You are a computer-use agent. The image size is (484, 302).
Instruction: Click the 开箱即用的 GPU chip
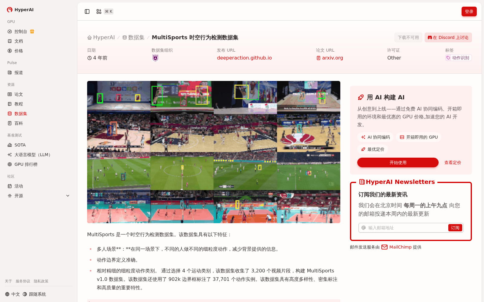[419, 137]
